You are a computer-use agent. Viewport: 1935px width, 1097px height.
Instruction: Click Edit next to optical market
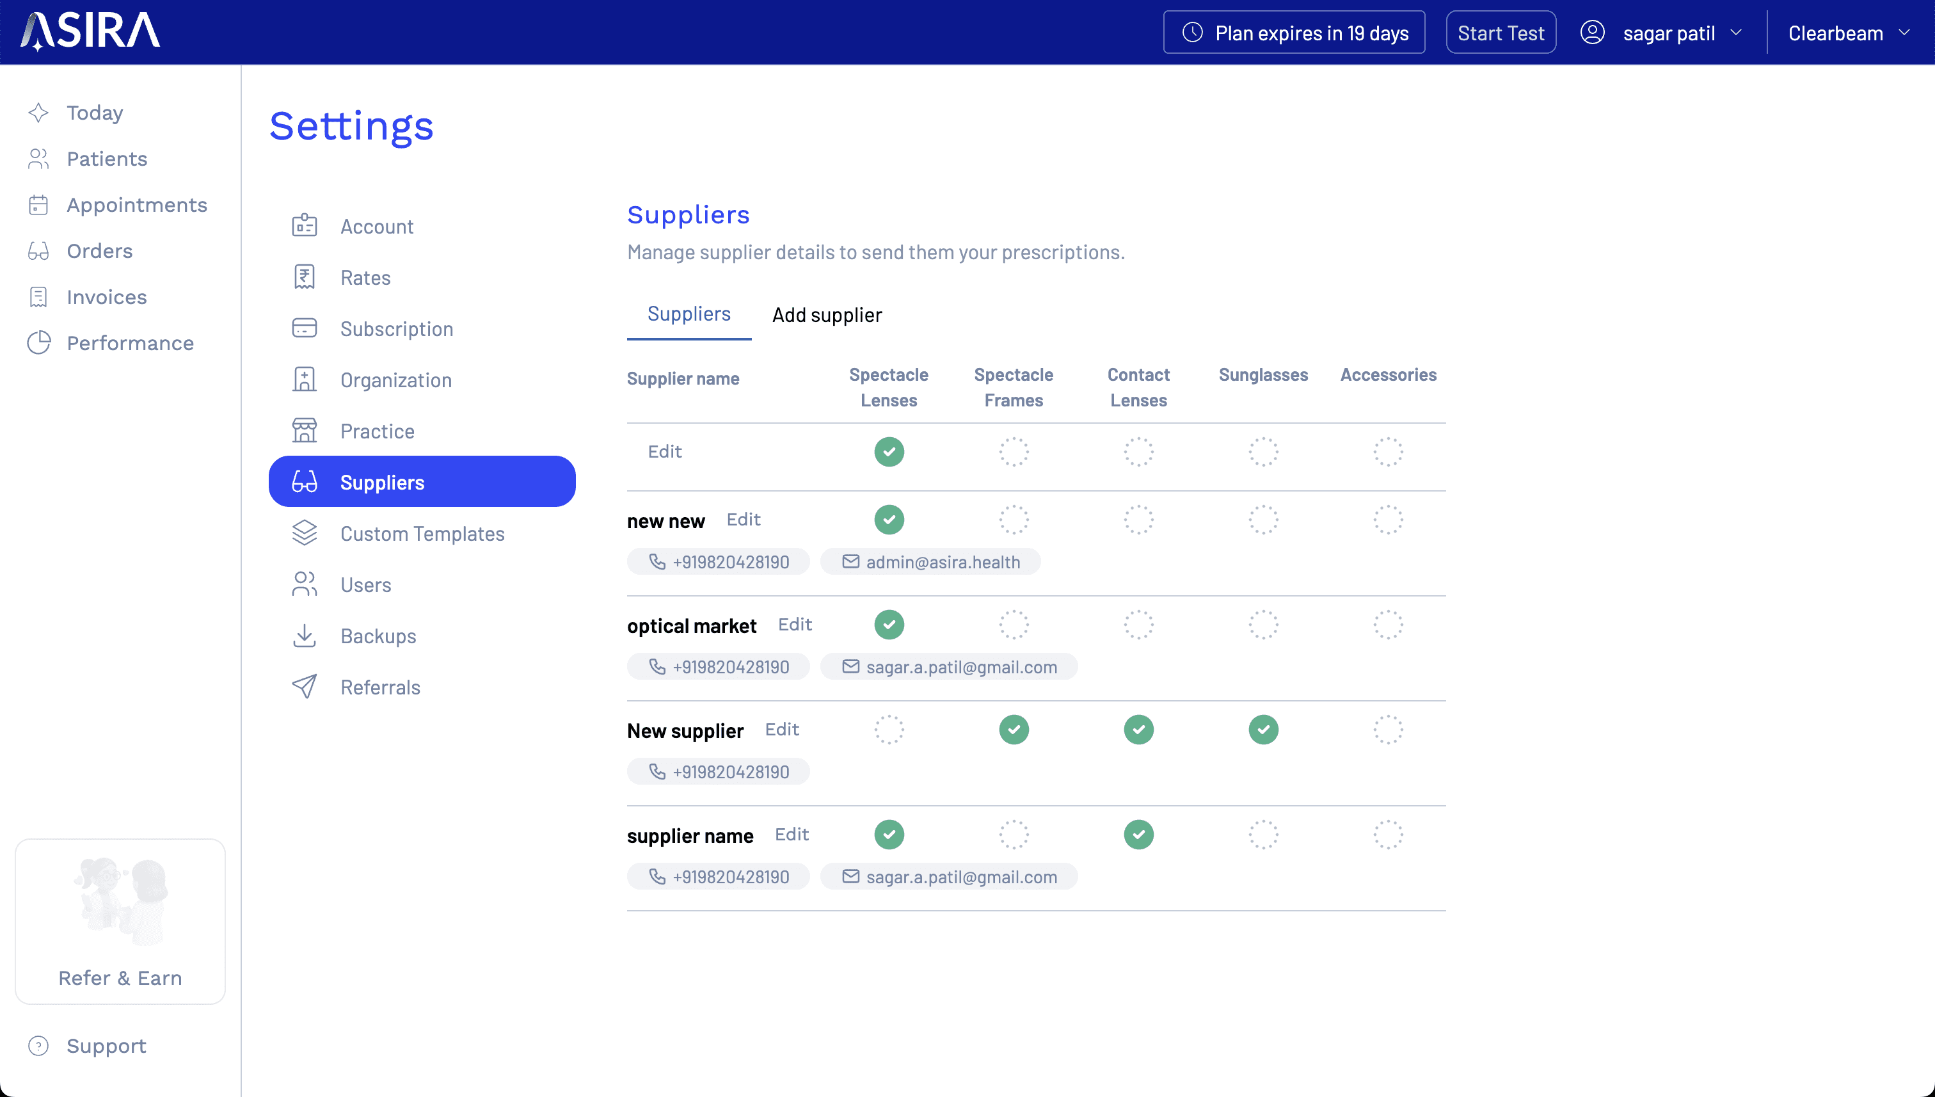tap(795, 625)
